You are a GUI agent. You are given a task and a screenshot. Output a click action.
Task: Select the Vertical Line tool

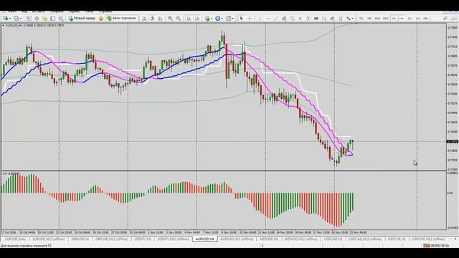coord(260,19)
